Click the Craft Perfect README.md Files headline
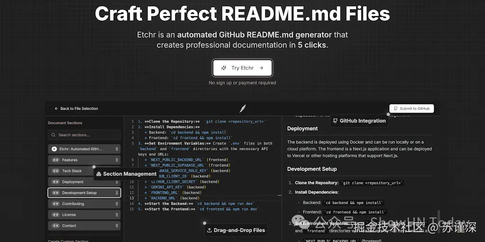Screen dimensions: 485x242 (242, 13)
